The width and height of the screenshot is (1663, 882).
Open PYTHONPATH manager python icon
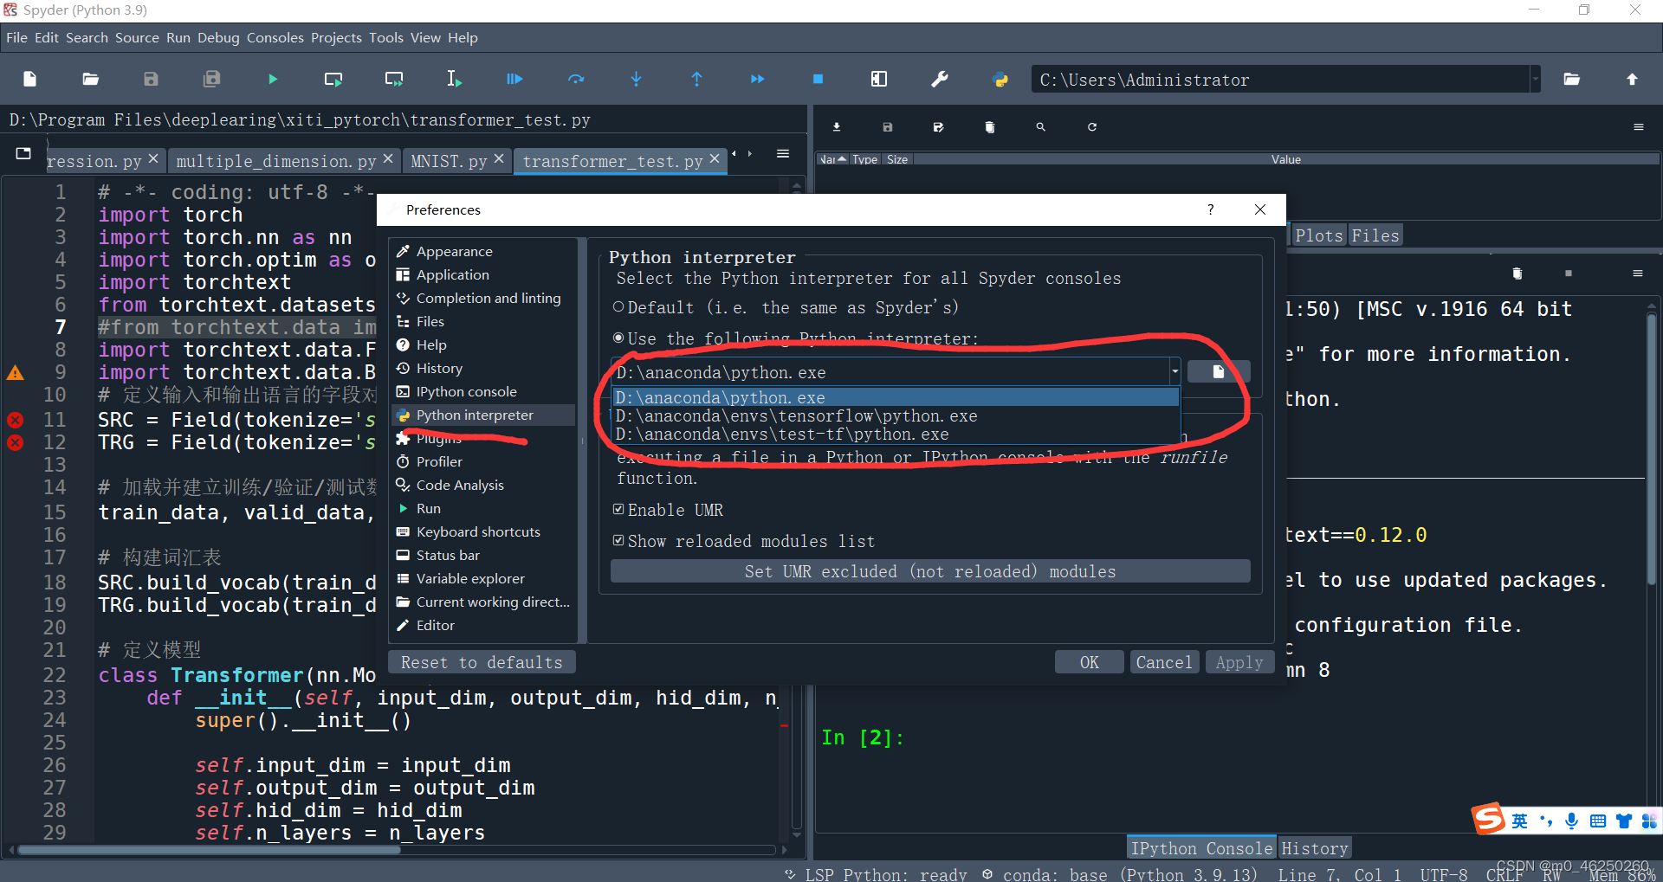[x=1000, y=79]
